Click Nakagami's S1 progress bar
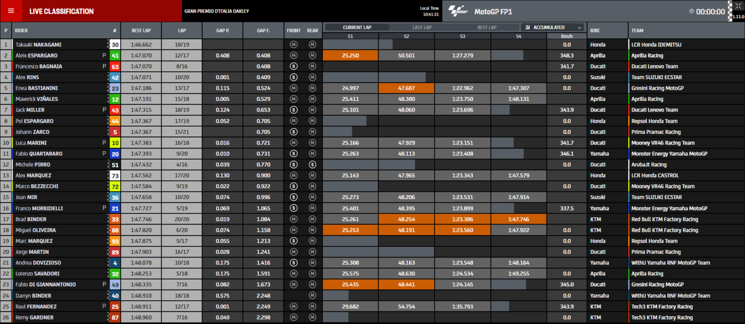The width and height of the screenshot is (745, 324). [x=350, y=45]
